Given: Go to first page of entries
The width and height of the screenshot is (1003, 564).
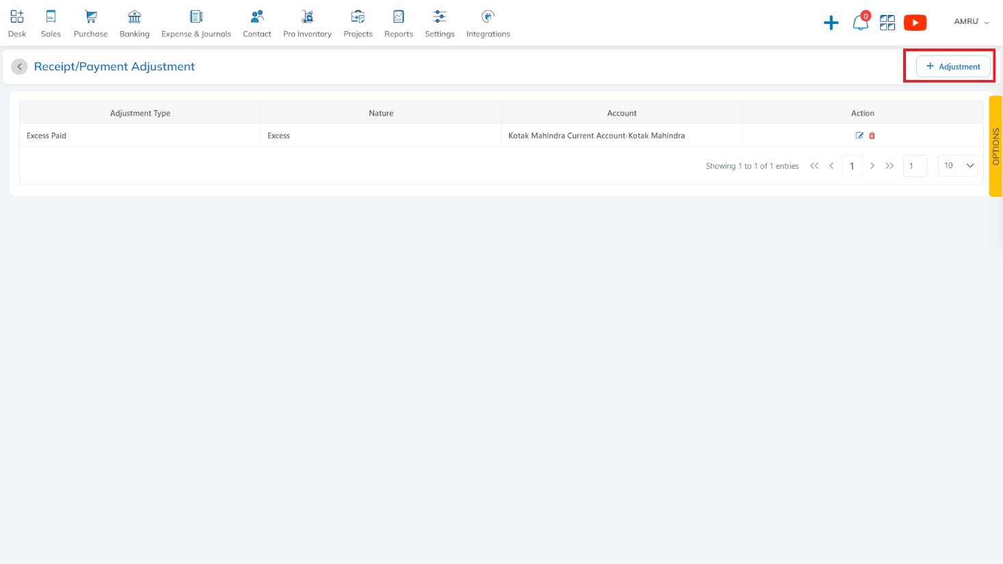Looking at the screenshot, I should click(814, 165).
